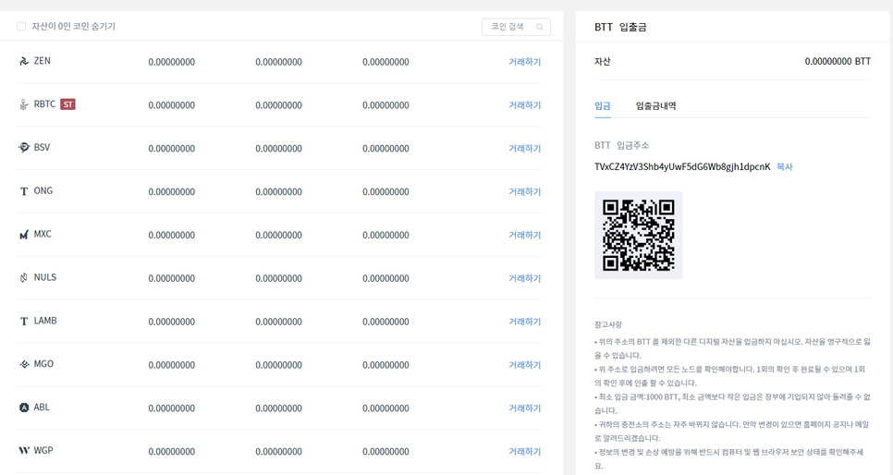Click the WGP coin icon
Screen dimensions: 893x475
(x=24, y=450)
